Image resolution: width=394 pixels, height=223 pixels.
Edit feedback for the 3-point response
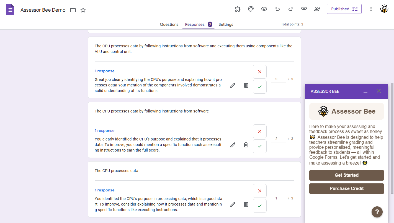pyautogui.click(x=233, y=85)
